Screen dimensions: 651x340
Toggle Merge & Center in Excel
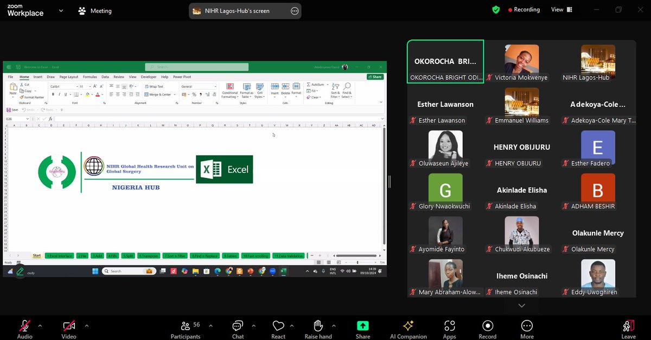[158, 94]
